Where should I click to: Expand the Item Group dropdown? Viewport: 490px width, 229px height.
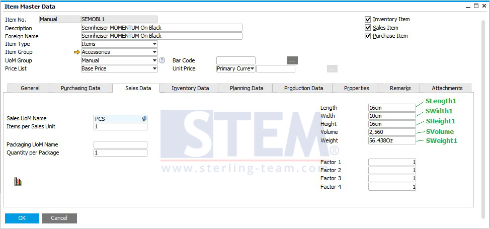click(154, 52)
